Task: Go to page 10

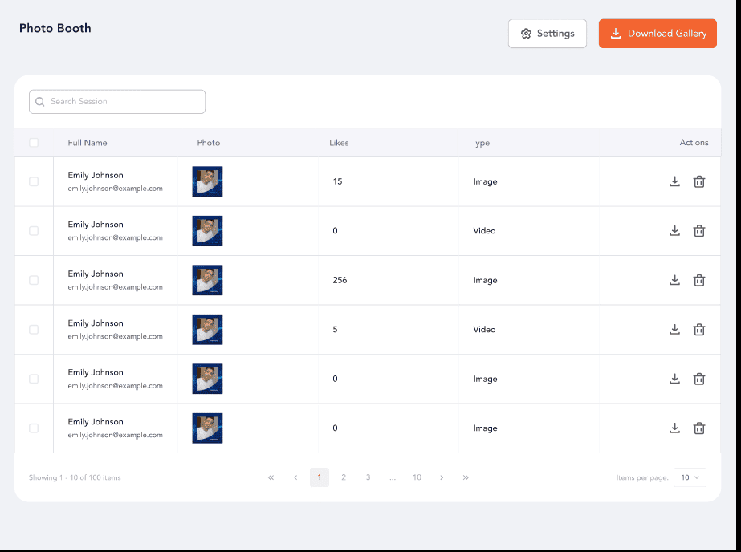Action: (x=417, y=477)
